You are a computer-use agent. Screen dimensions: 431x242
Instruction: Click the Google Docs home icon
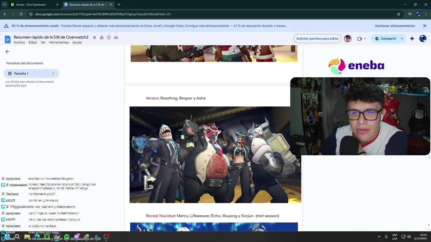tap(7, 39)
